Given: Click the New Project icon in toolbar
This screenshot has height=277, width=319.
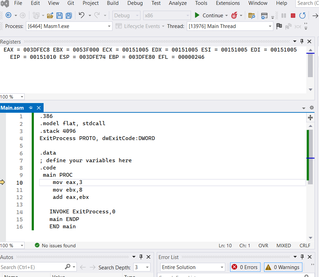Looking at the screenshot, I should (x=36, y=16).
